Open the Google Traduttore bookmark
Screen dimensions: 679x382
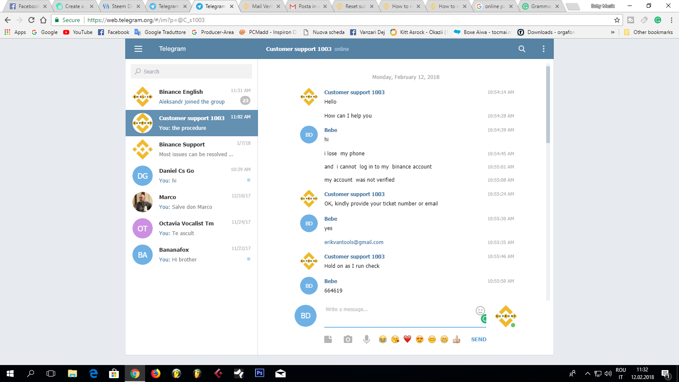point(160,32)
